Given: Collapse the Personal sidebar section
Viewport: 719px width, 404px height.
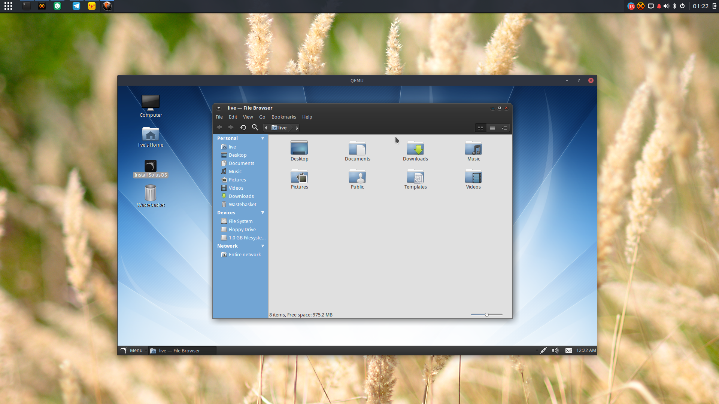Looking at the screenshot, I should [263, 138].
